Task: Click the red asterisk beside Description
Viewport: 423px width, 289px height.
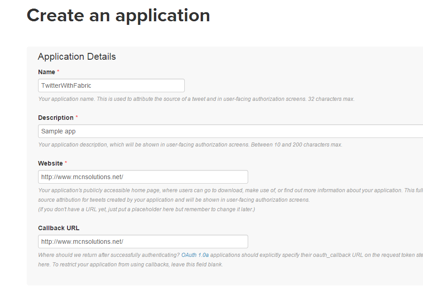Action: (x=77, y=118)
